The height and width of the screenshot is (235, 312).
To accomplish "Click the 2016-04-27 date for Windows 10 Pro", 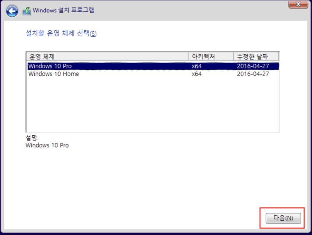I will click(253, 66).
